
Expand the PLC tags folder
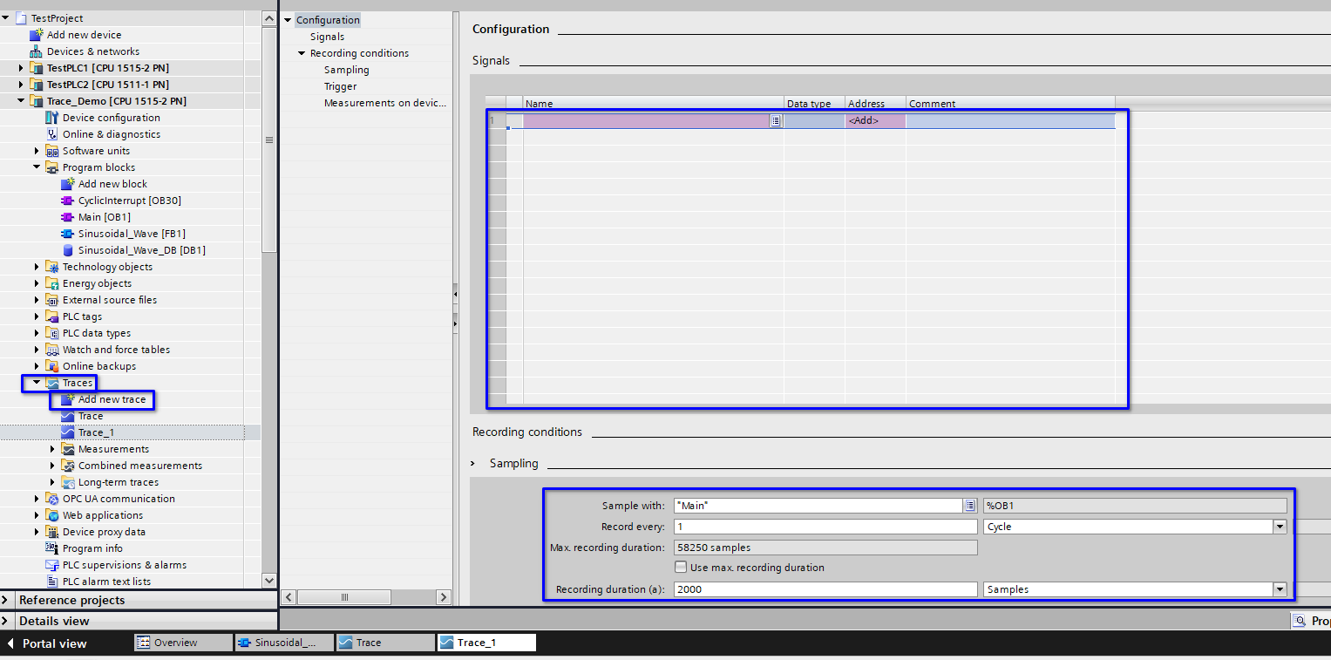(37, 316)
